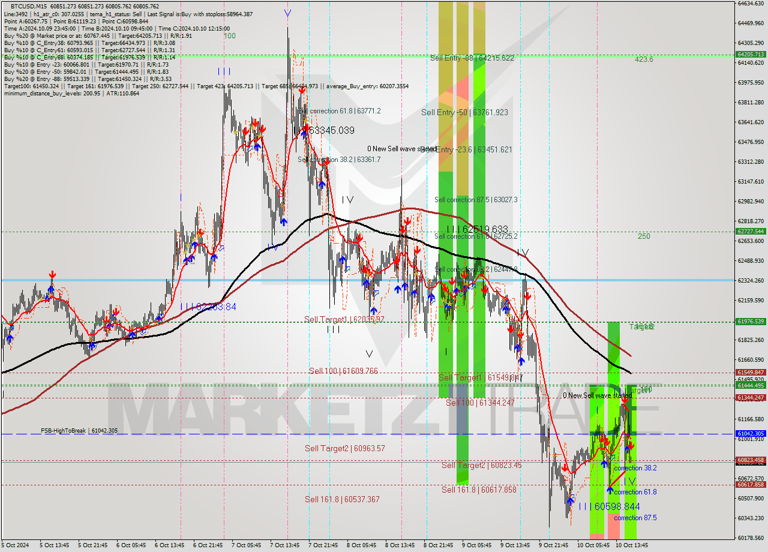This screenshot has width=768, height=552.
Task: Click the green 100 label near top
Action: pyautogui.click(x=229, y=36)
